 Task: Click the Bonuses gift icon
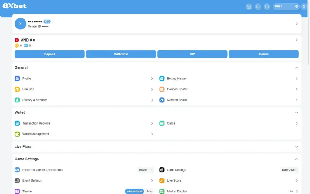pyautogui.click(x=17, y=89)
